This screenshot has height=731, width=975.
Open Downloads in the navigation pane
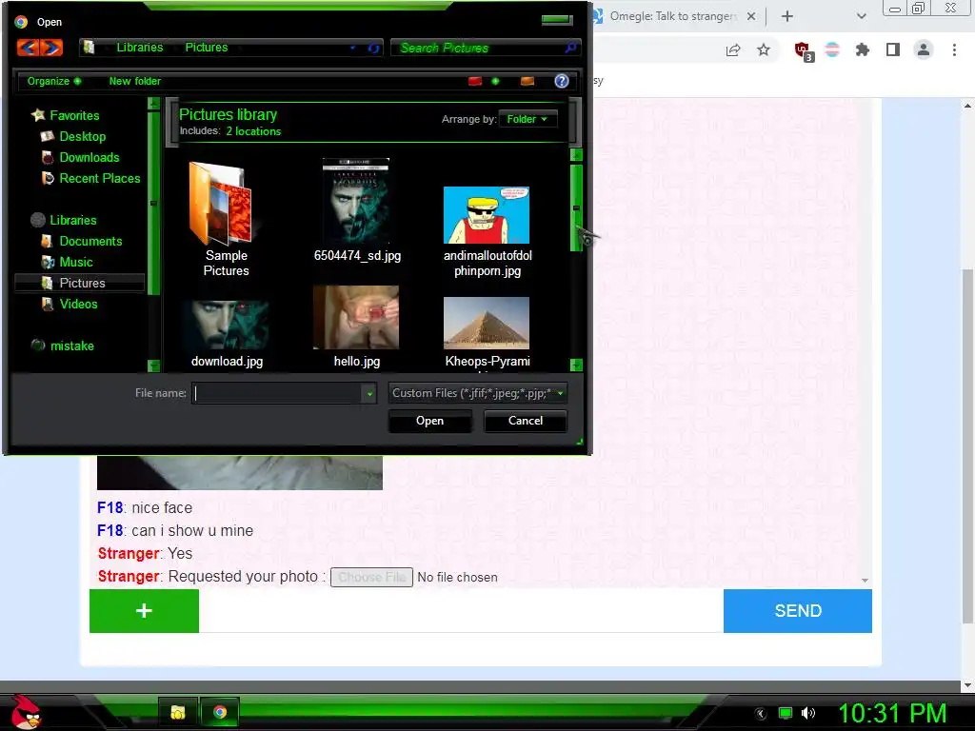(89, 157)
